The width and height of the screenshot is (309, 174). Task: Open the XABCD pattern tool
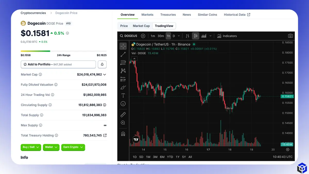[x=123, y=71]
